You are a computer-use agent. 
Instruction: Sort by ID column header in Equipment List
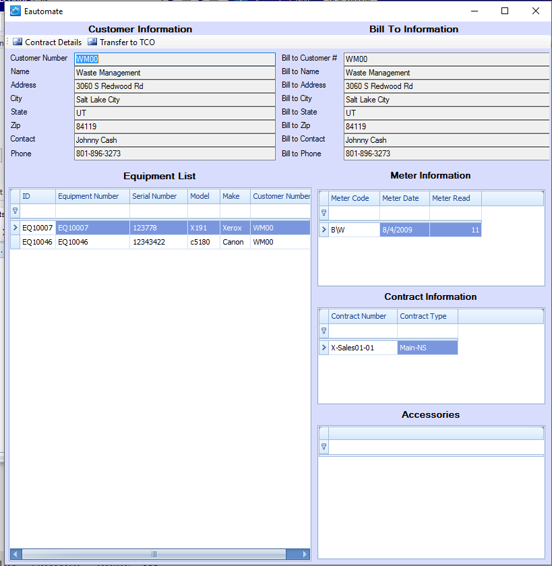pos(38,196)
